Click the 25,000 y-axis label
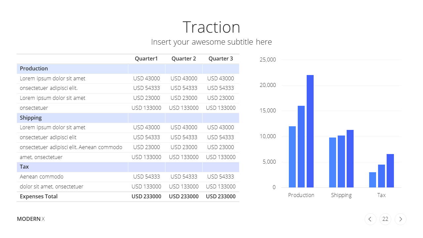This screenshot has height=238, width=423. [268, 60]
